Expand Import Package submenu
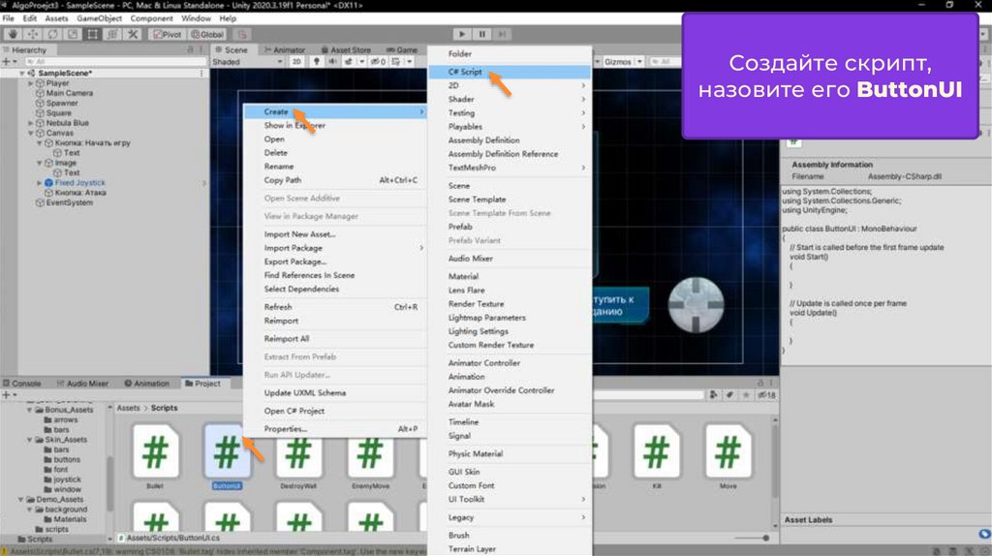This screenshot has width=992, height=556. click(335, 248)
